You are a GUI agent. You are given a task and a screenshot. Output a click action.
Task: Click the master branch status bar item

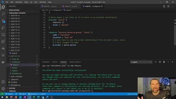[9, 94]
